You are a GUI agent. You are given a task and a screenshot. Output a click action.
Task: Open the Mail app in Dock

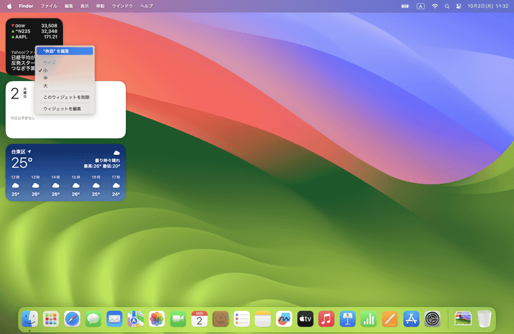click(x=114, y=319)
